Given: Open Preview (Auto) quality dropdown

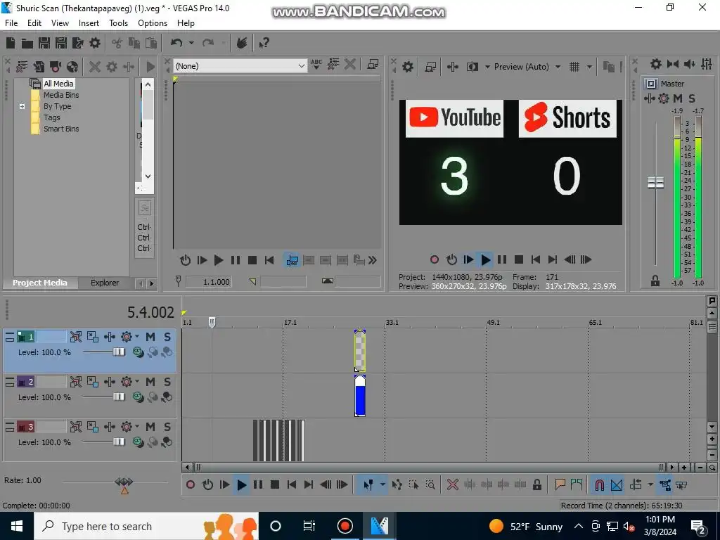Looking at the screenshot, I should (527, 67).
